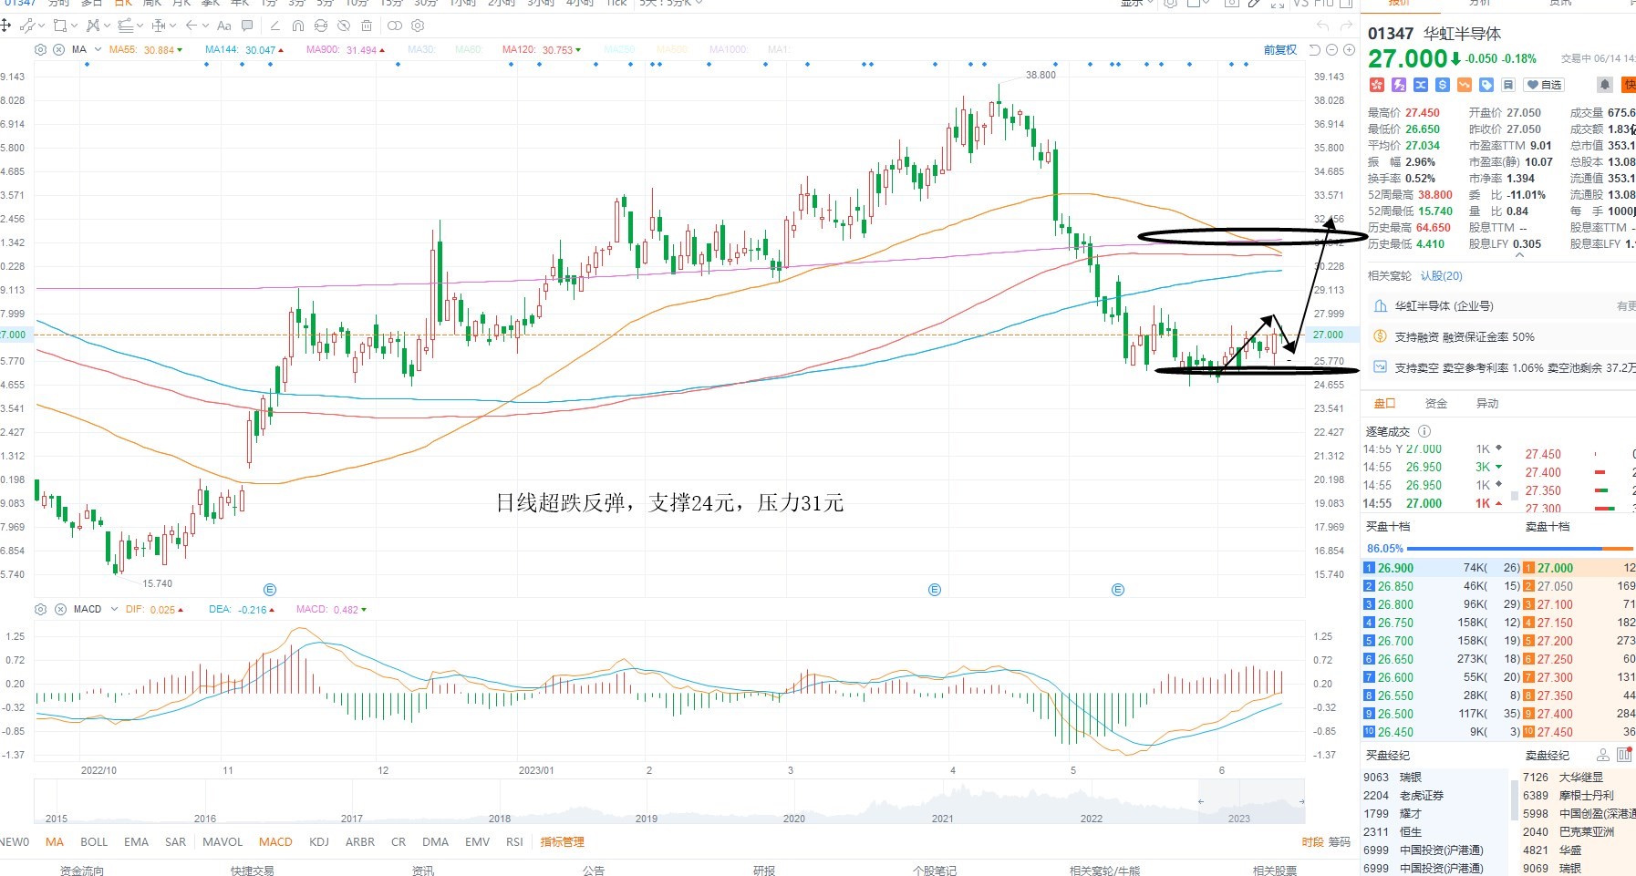Screen dimensions: 1636x876
Task: Switch to the KDJ indicator tab
Action: pos(319,841)
